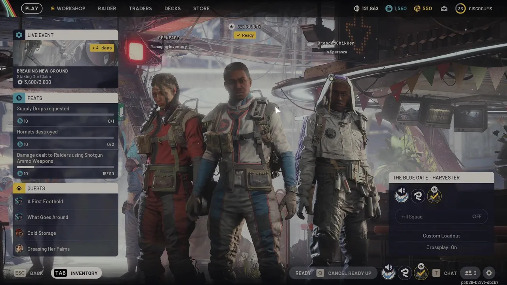This screenshot has width=507, height=285.
Task: Click the Feats panel header icon
Action: coord(19,98)
